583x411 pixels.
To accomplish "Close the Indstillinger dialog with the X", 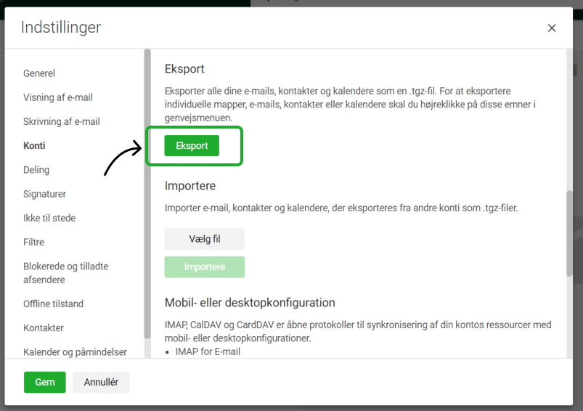I will (x=552, y=28).
